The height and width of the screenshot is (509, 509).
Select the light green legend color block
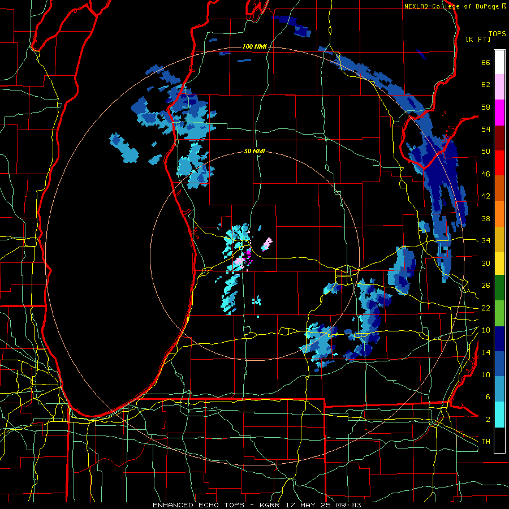click(x=499, y=313)
